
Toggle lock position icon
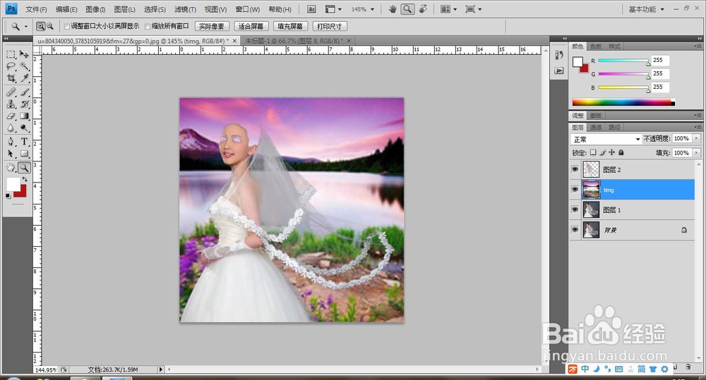click(612, 152)
